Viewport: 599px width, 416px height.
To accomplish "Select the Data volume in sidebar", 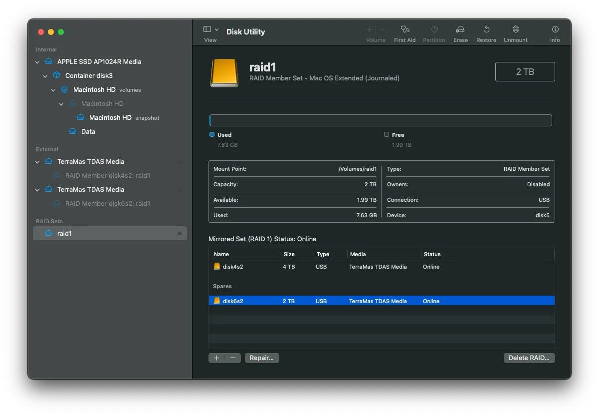I will [x=88, y=132].
